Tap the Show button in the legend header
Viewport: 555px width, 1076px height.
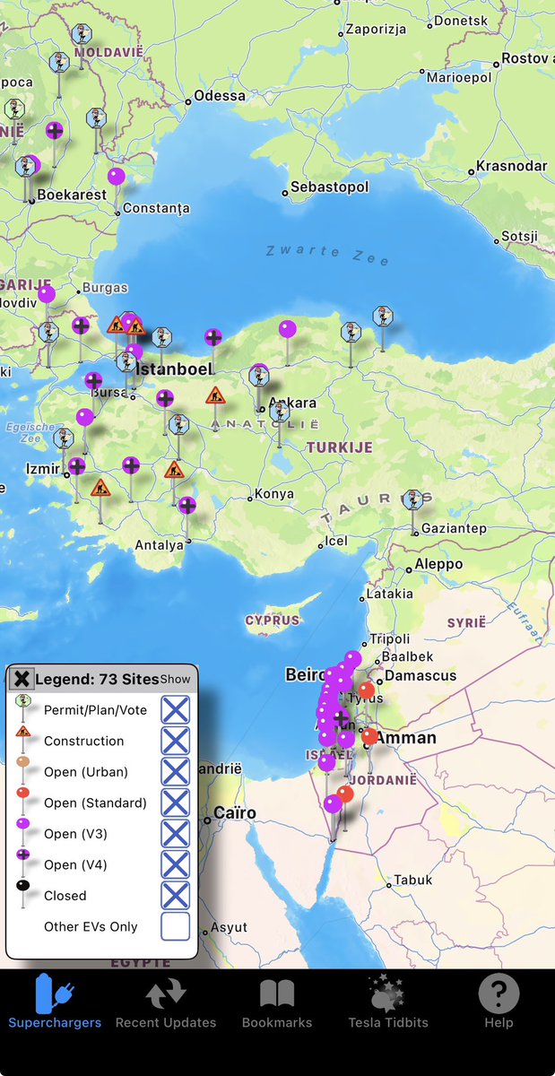coord(176,680)
